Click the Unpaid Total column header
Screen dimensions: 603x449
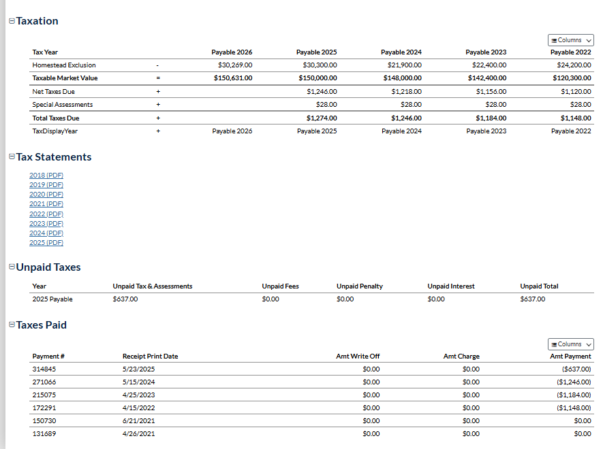click(539, 286)
